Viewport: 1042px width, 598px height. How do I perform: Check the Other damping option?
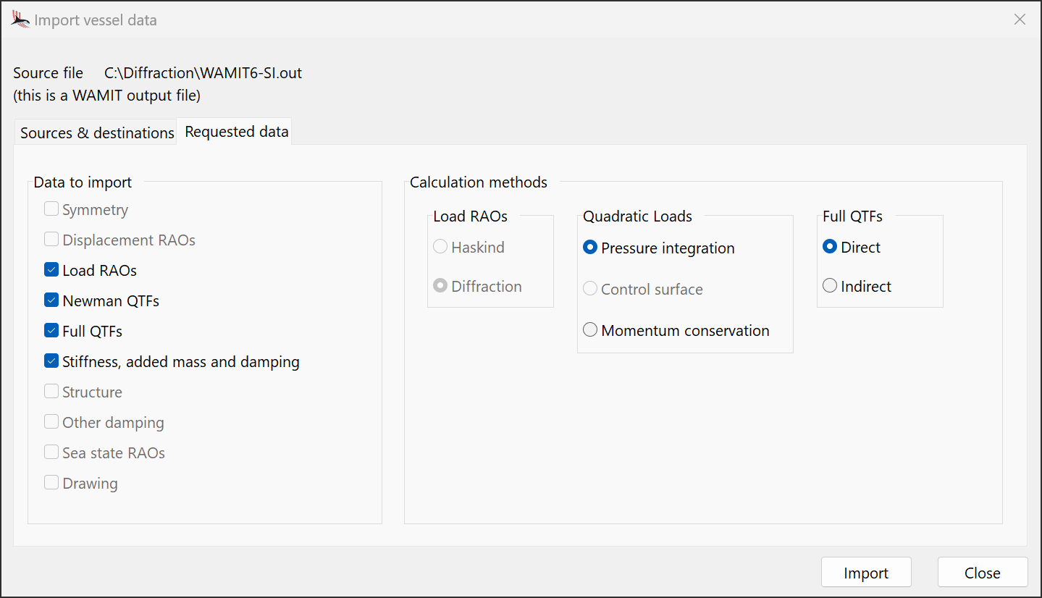pyautogui.click(x=51, y=421)
